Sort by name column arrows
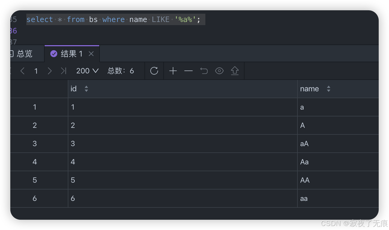This screenshot has height=230, width=389. (329, 89)
